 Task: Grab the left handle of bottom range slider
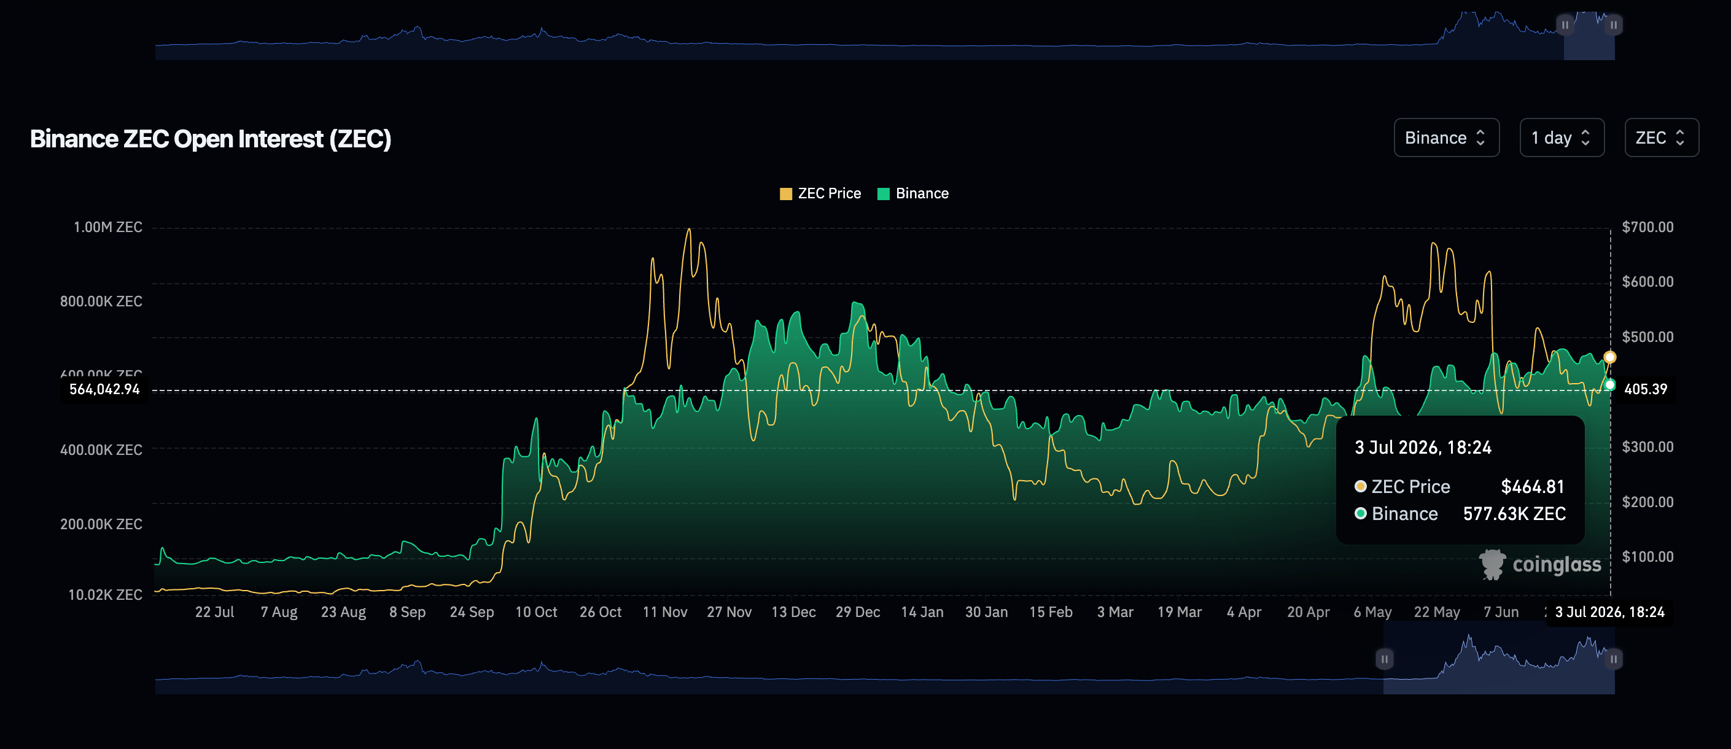tap(1384, 659)
